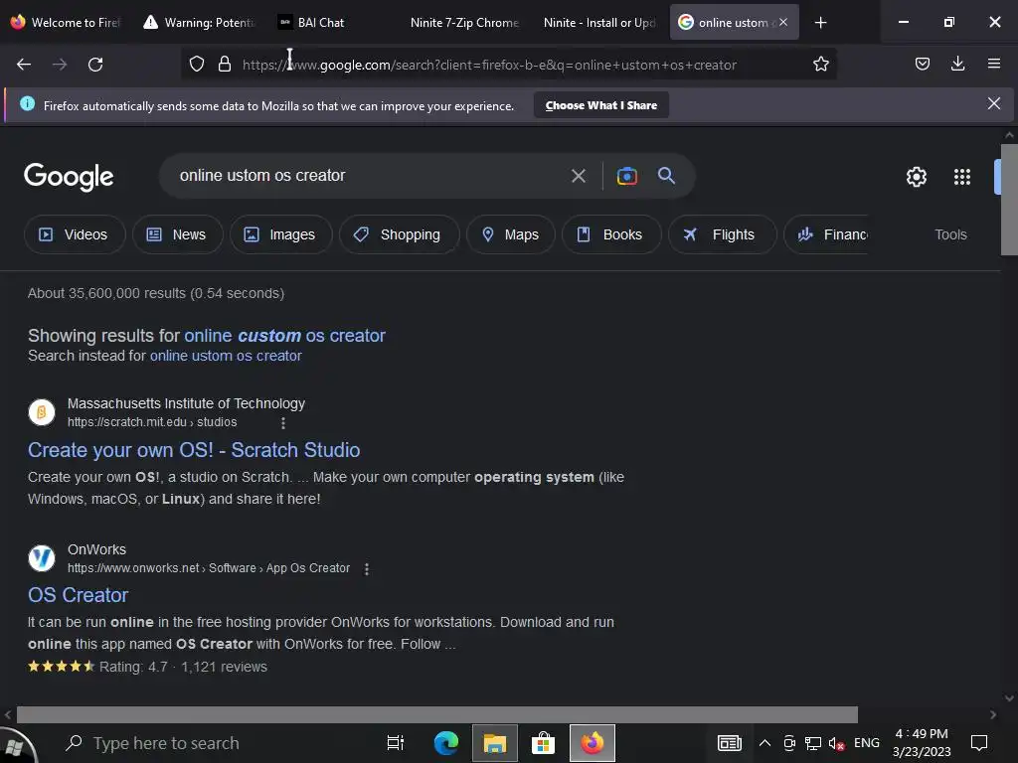1018x763 pixels.
Task: Switch to Warning: Potential tab
Action: (x=200, y=23)
